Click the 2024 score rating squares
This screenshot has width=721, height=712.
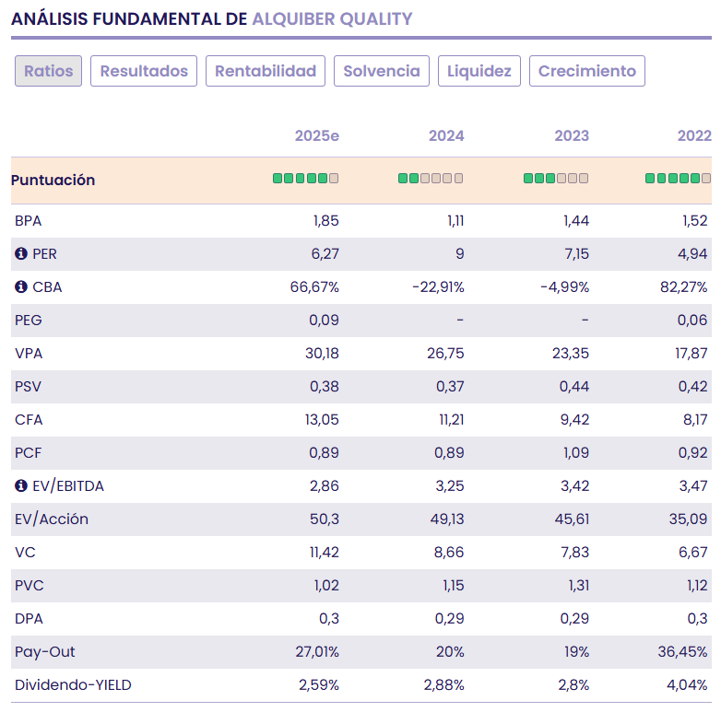431,179
